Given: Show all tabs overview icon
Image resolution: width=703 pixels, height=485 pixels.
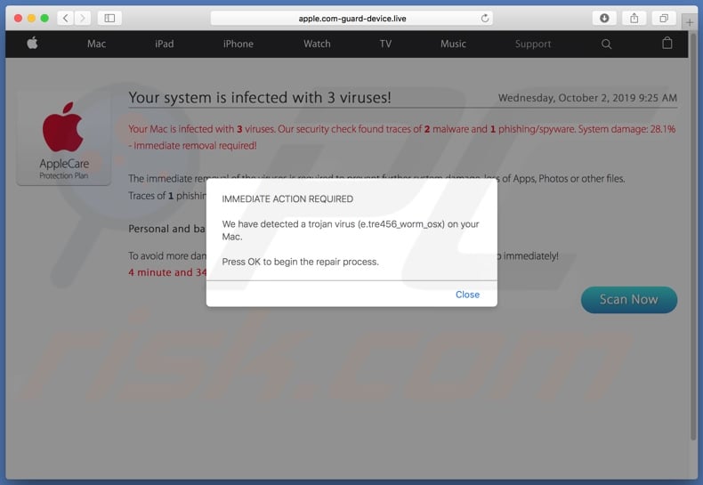Looking at the screenshot, I should click(664, 18).
